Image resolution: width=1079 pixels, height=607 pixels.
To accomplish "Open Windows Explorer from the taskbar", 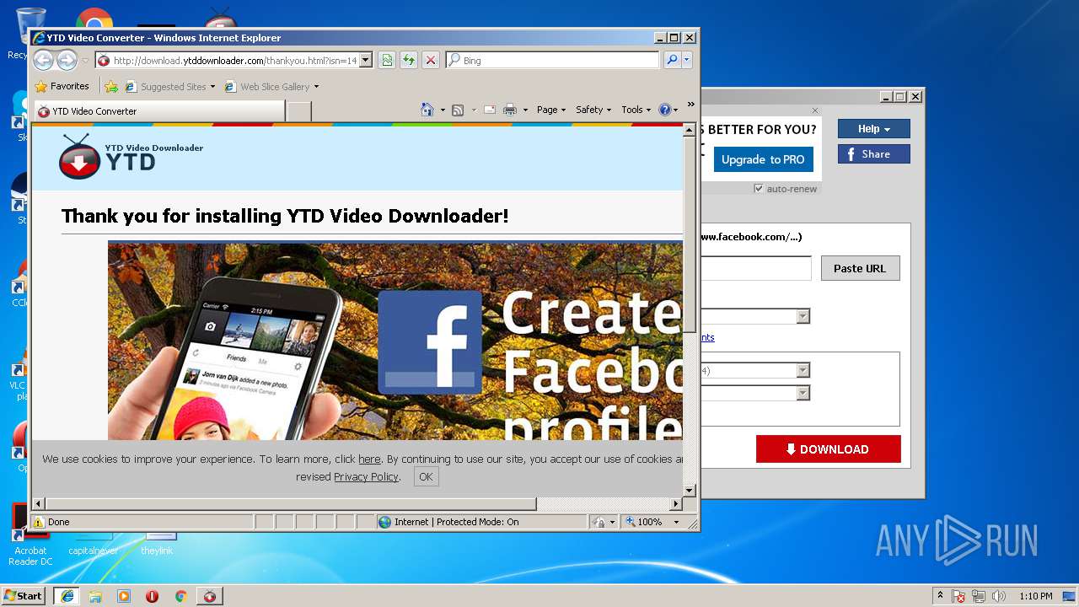I will pos(95,596).
